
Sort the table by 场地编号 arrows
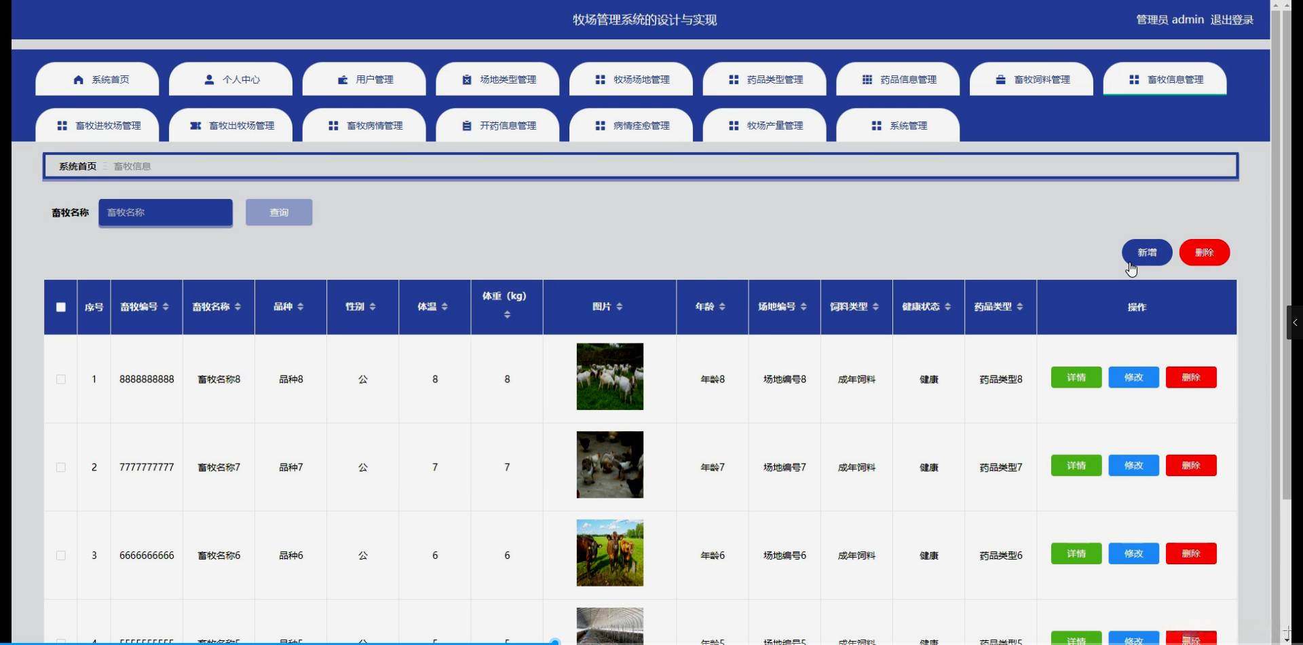pyautogui.click(x=804, y=307)
